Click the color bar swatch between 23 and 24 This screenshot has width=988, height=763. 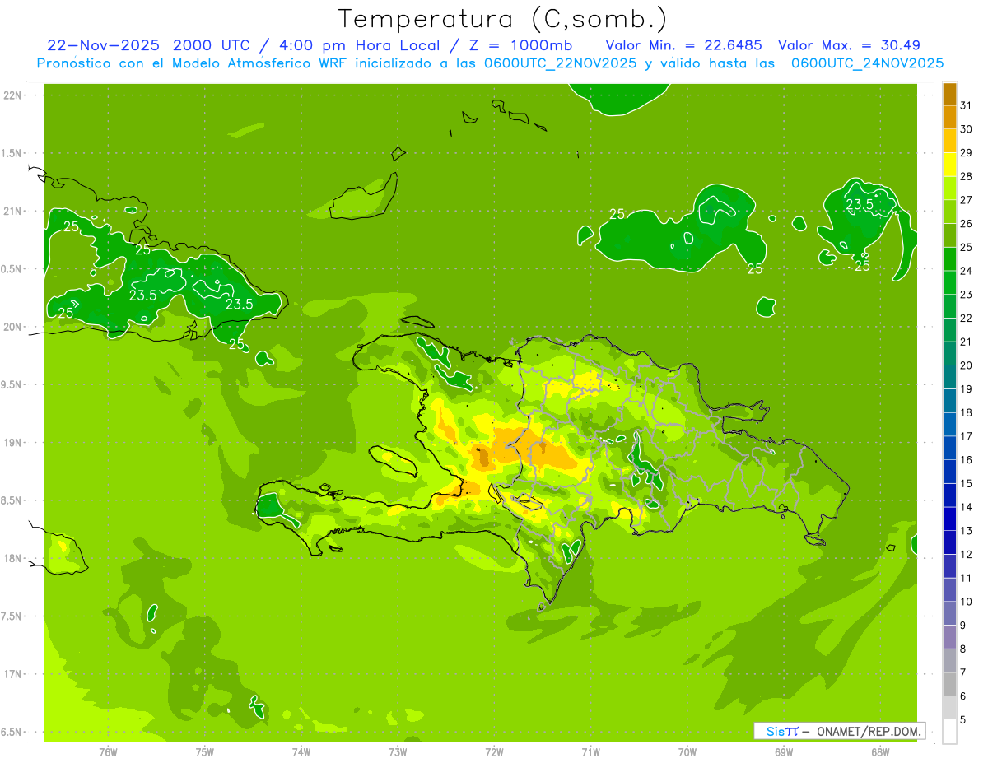[x=949, y=282]
